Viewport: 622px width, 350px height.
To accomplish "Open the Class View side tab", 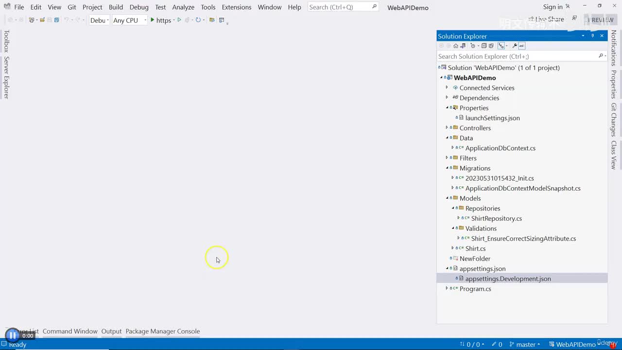I will (614, 155).
